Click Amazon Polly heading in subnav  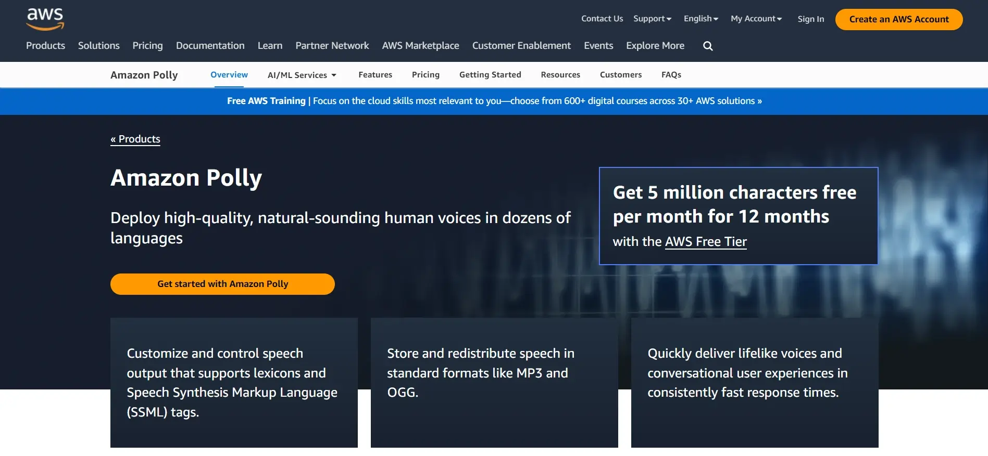coord(144,75)
